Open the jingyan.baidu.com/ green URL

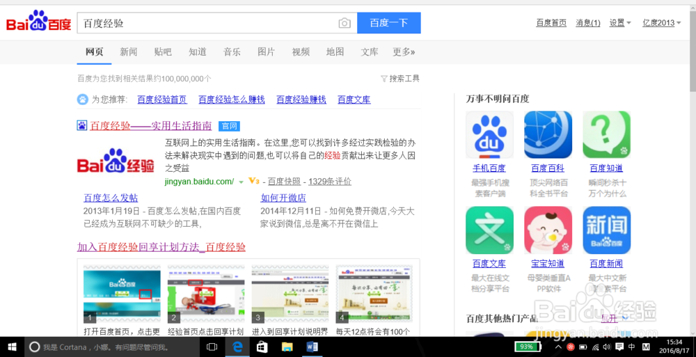[x=199, y=181]
